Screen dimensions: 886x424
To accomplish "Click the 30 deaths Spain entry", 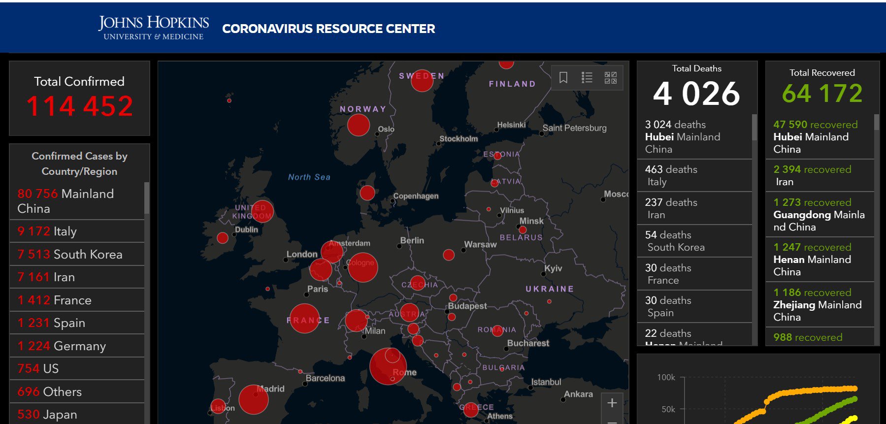I will (x=694, y=306).
